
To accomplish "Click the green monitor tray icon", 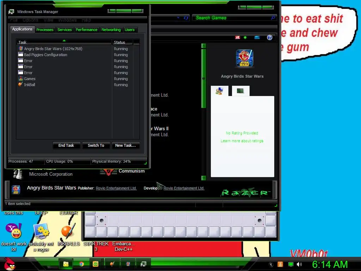I will click(x=291, y=264).
